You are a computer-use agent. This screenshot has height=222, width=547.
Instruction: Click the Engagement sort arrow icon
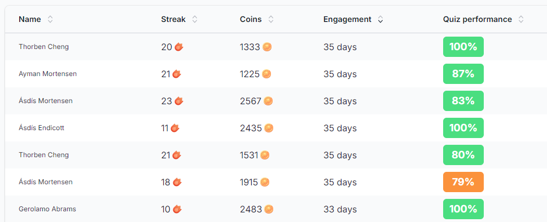tap(380, 20)
